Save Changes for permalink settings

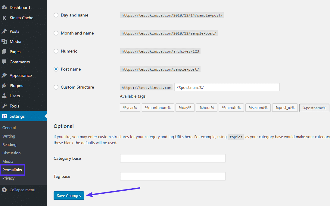(x=69, y=195)
